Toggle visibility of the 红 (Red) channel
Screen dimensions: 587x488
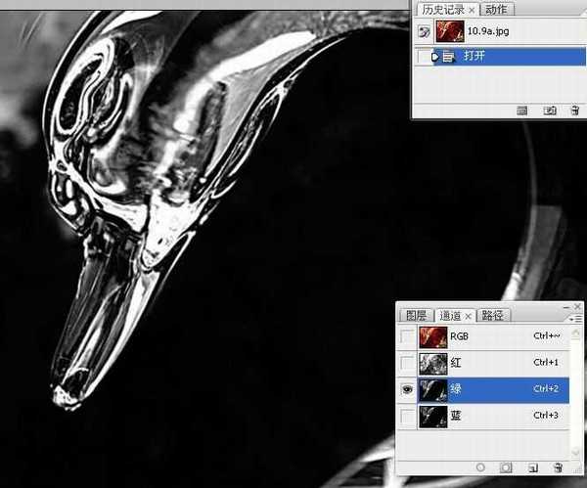(x=406, y=363)
